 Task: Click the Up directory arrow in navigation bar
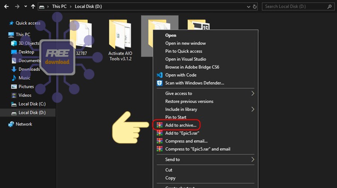[x=33, y=6]
